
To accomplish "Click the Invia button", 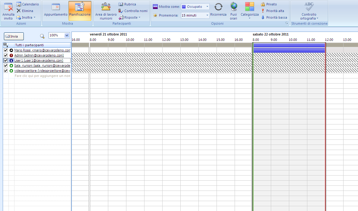I will pyautogui.click(x=14, y=36).
